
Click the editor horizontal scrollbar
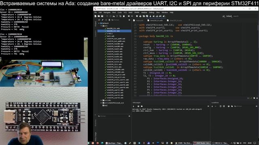point(178,96)
